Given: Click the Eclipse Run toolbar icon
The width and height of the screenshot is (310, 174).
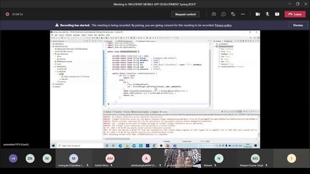Looking at the screenshot, I should click(97, 38).
